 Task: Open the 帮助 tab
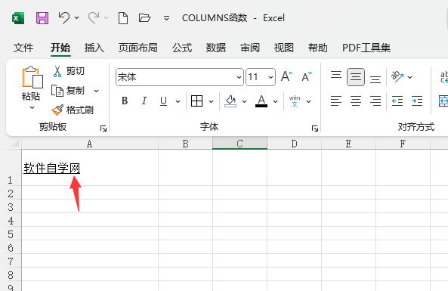[x=318, y=48]
